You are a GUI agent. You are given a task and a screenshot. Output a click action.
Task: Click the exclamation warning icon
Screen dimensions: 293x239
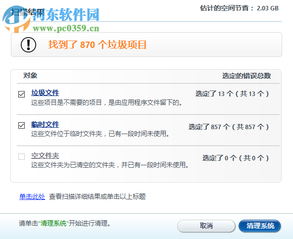pyautogui.click(x=28, y=45)
